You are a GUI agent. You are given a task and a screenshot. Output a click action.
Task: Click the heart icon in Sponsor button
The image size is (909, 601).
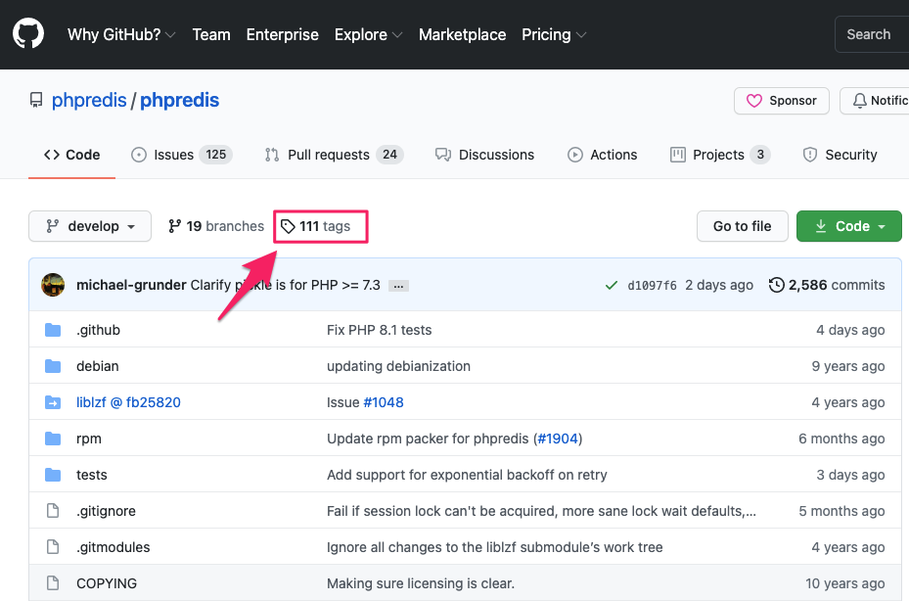[754, 101]
